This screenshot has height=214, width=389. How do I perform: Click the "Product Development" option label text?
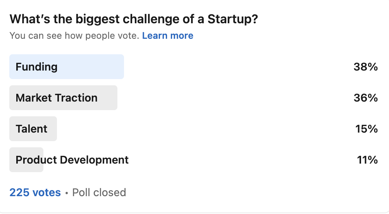(72, 160)
